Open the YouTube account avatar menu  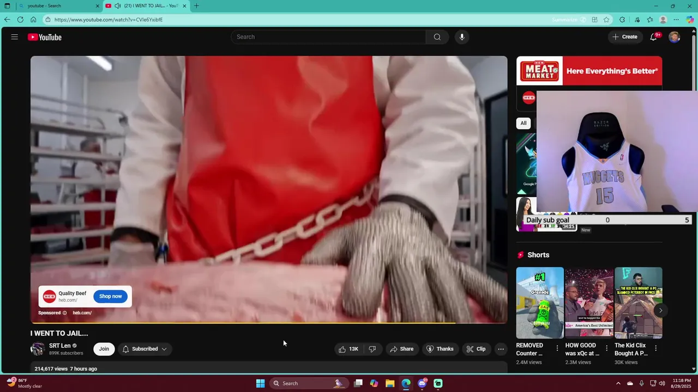pos(675,37)
